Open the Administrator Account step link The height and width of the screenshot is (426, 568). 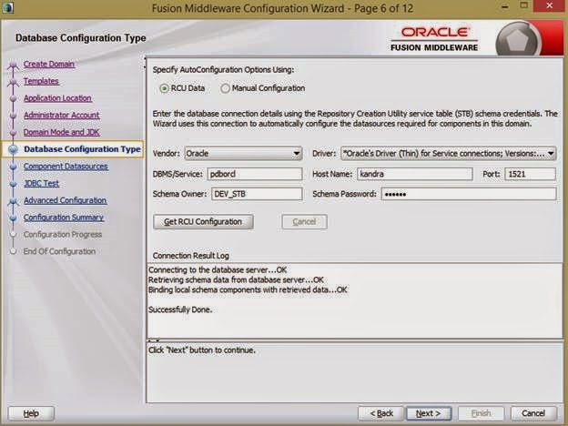tap(62, 116)
